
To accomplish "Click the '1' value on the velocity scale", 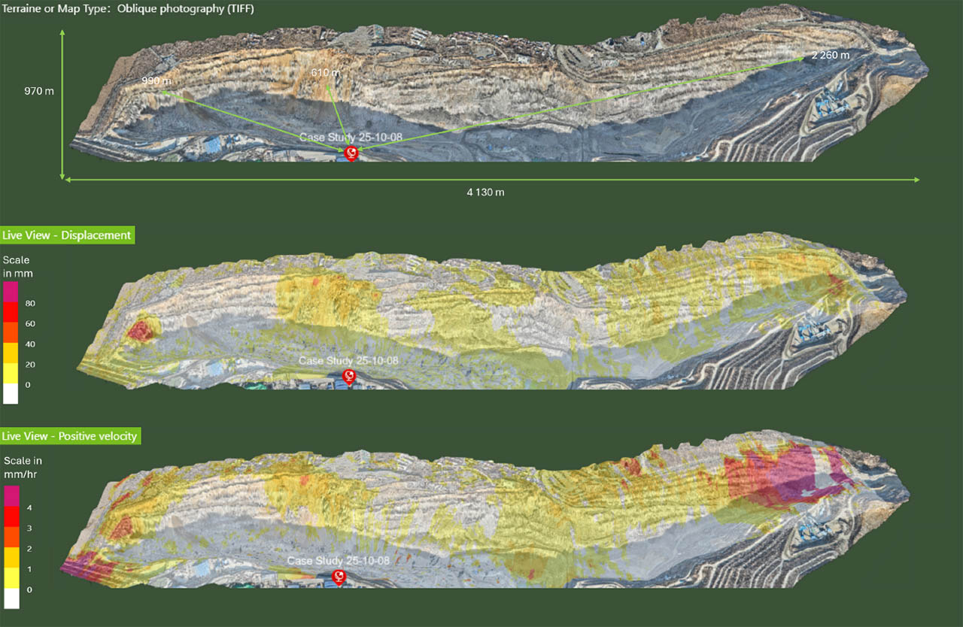I will click(29, 569).
